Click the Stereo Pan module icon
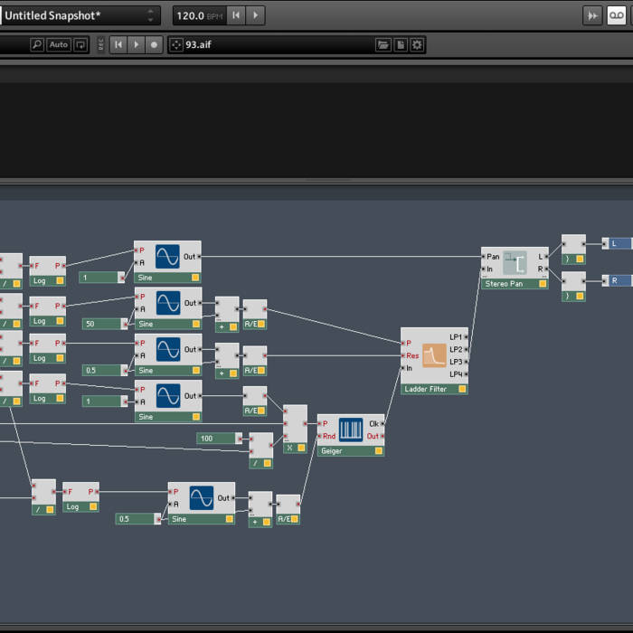The width and height of the screenshot is (633, 633). 515,263
